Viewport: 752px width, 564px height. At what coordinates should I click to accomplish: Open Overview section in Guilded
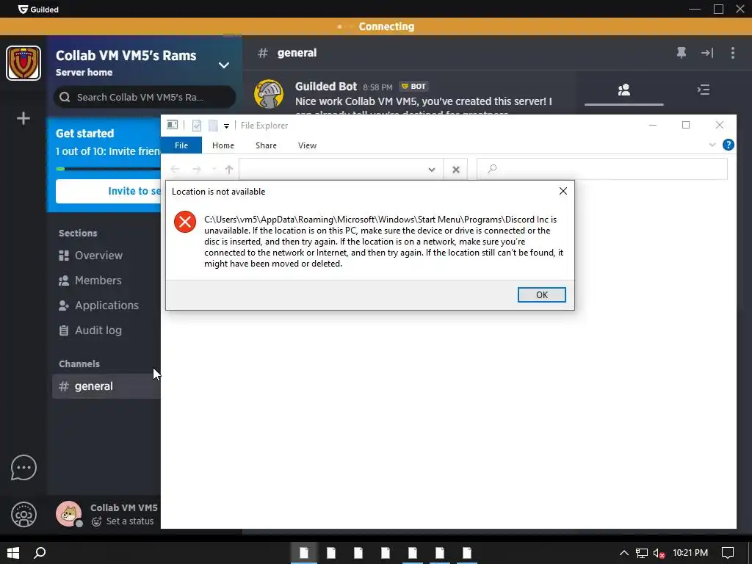pos(90,255)
